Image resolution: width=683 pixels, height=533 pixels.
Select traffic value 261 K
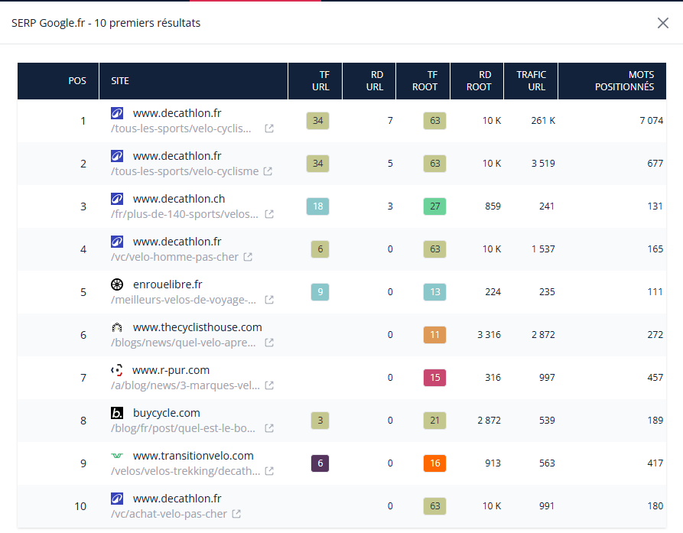click(x=543, y=121)
